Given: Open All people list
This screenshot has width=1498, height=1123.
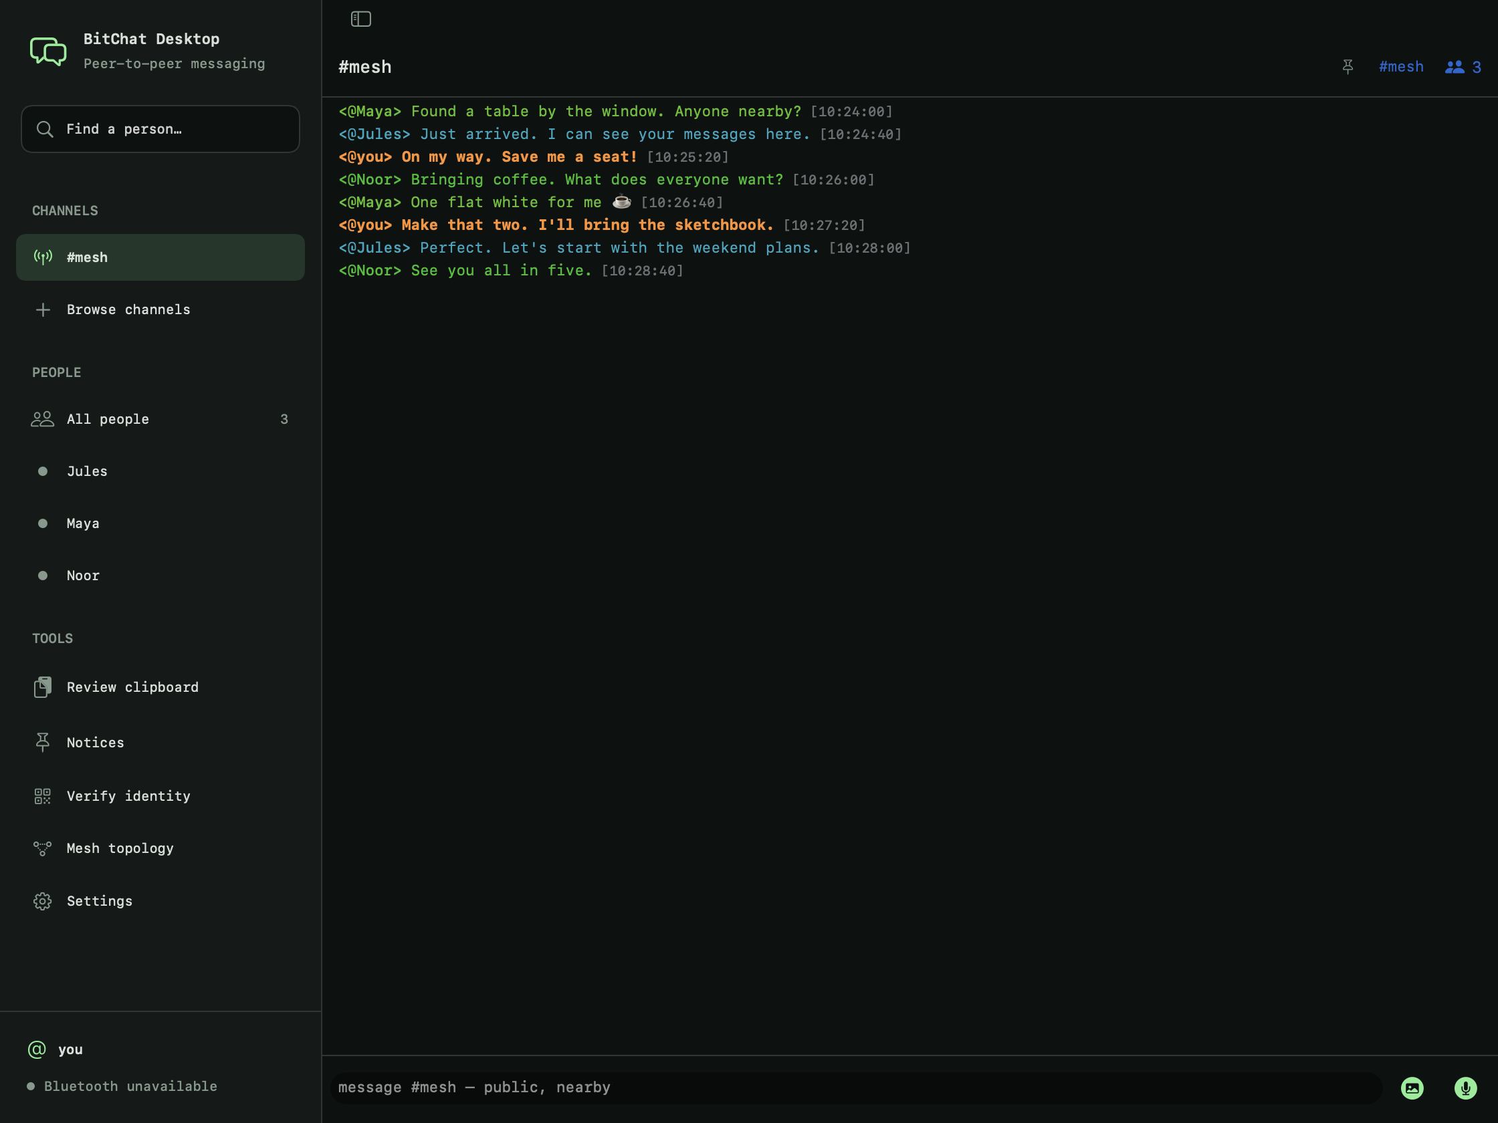Looking at the screenshot, I should 160,419.
